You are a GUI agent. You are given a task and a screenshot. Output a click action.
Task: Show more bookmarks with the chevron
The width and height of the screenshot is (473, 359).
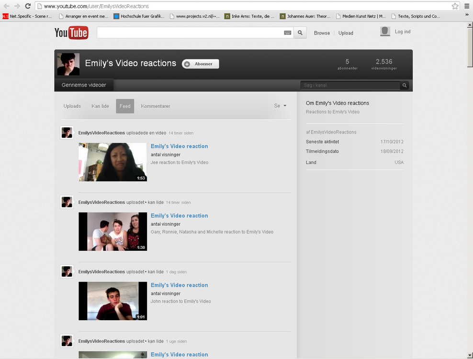pos(467,15)
